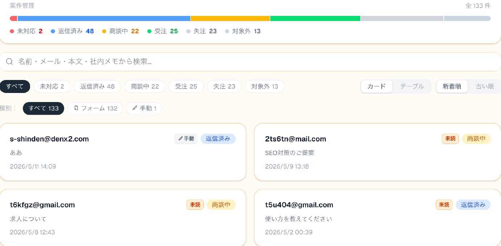Click the 案件管理 heading

(x=22, y=6)
